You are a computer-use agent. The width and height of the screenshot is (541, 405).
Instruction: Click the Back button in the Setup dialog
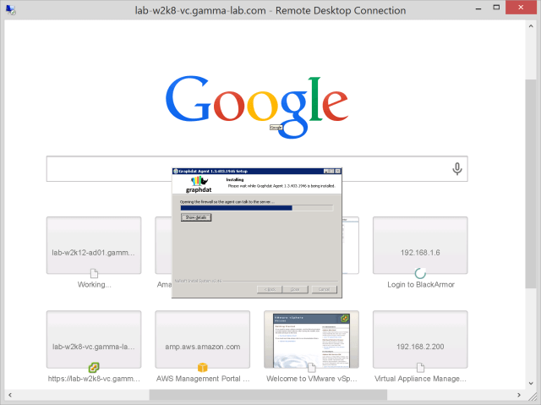click(x=270, y=289)
